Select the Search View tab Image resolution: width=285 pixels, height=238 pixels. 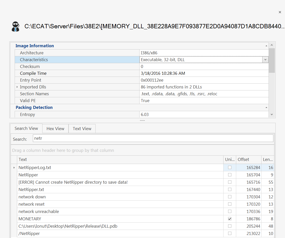pyautogui.click(x=26, y=128)
